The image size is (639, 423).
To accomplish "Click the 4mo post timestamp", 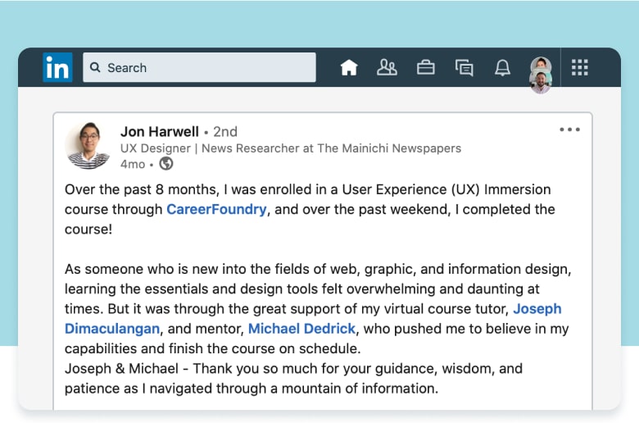I will 133,164.
